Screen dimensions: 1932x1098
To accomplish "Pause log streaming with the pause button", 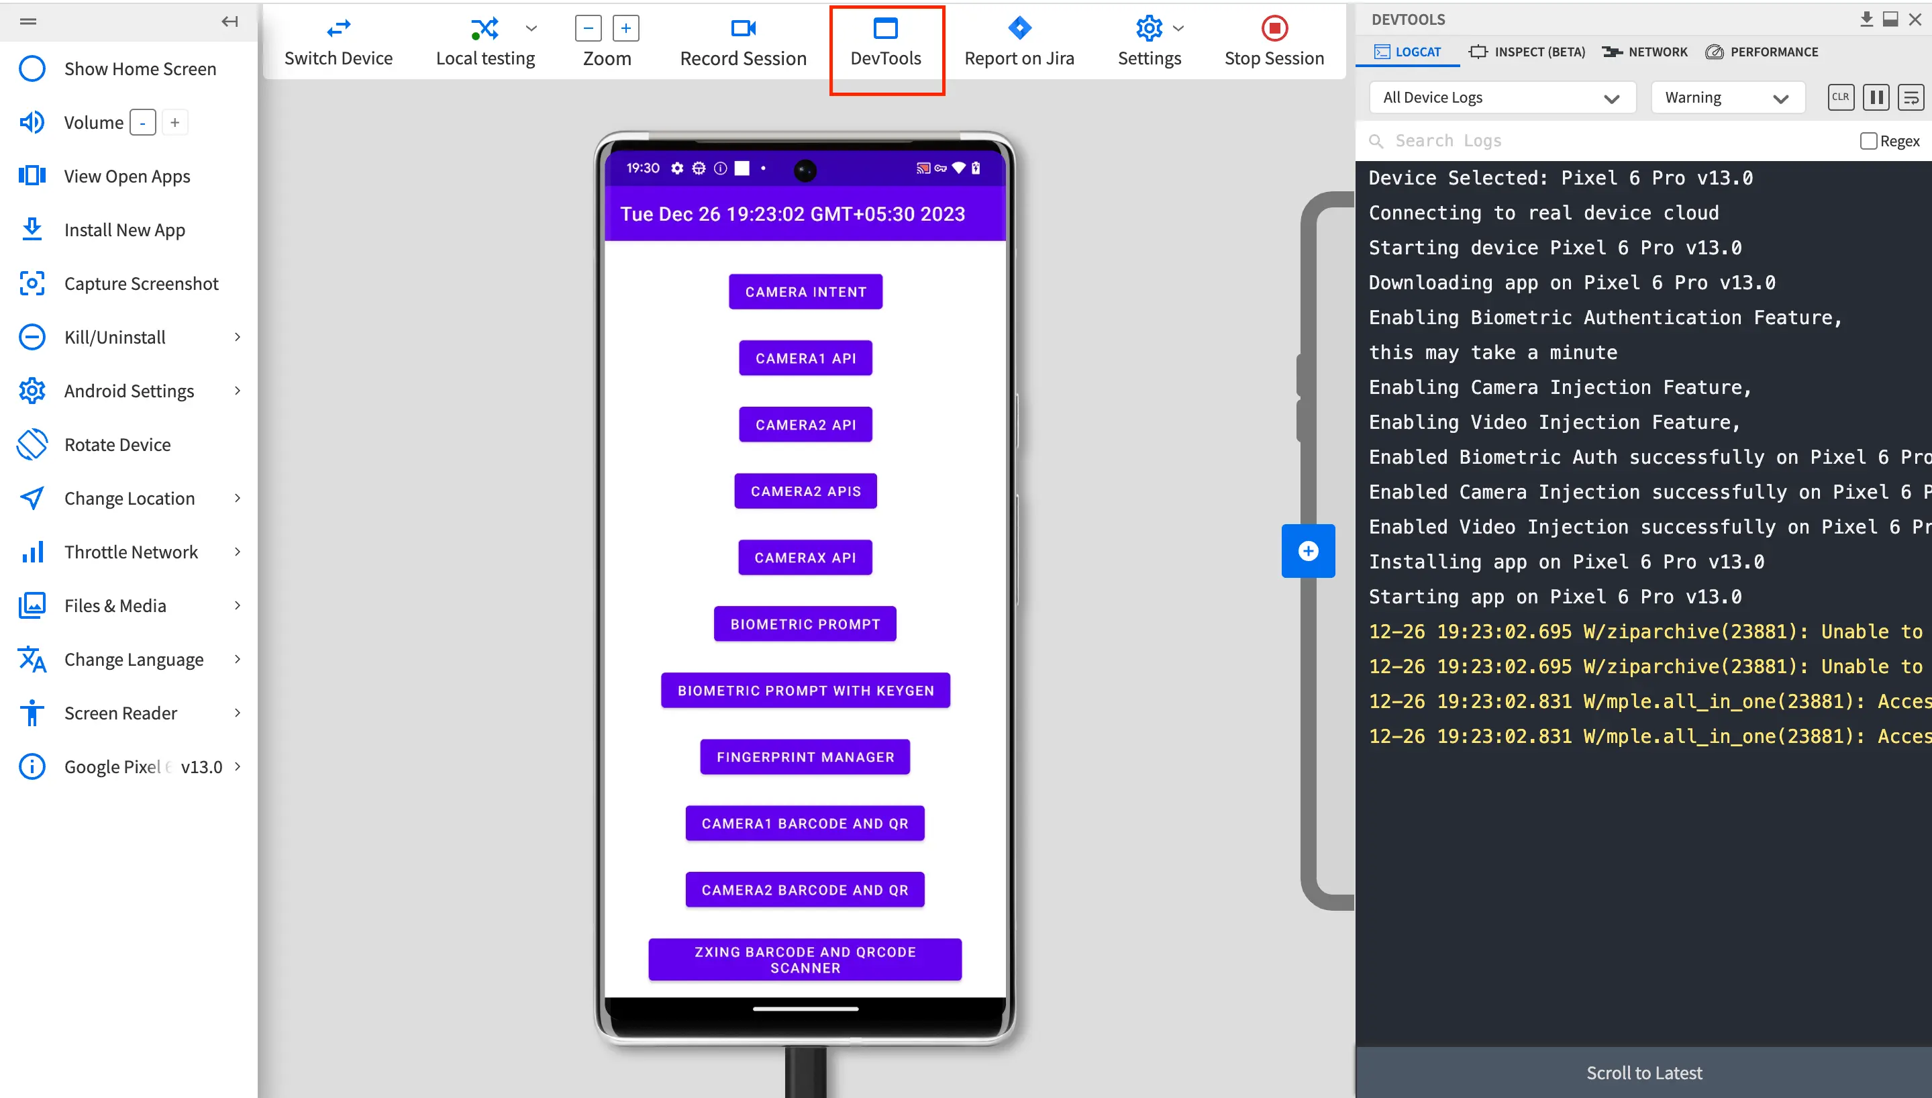I will click(1876, 97).
